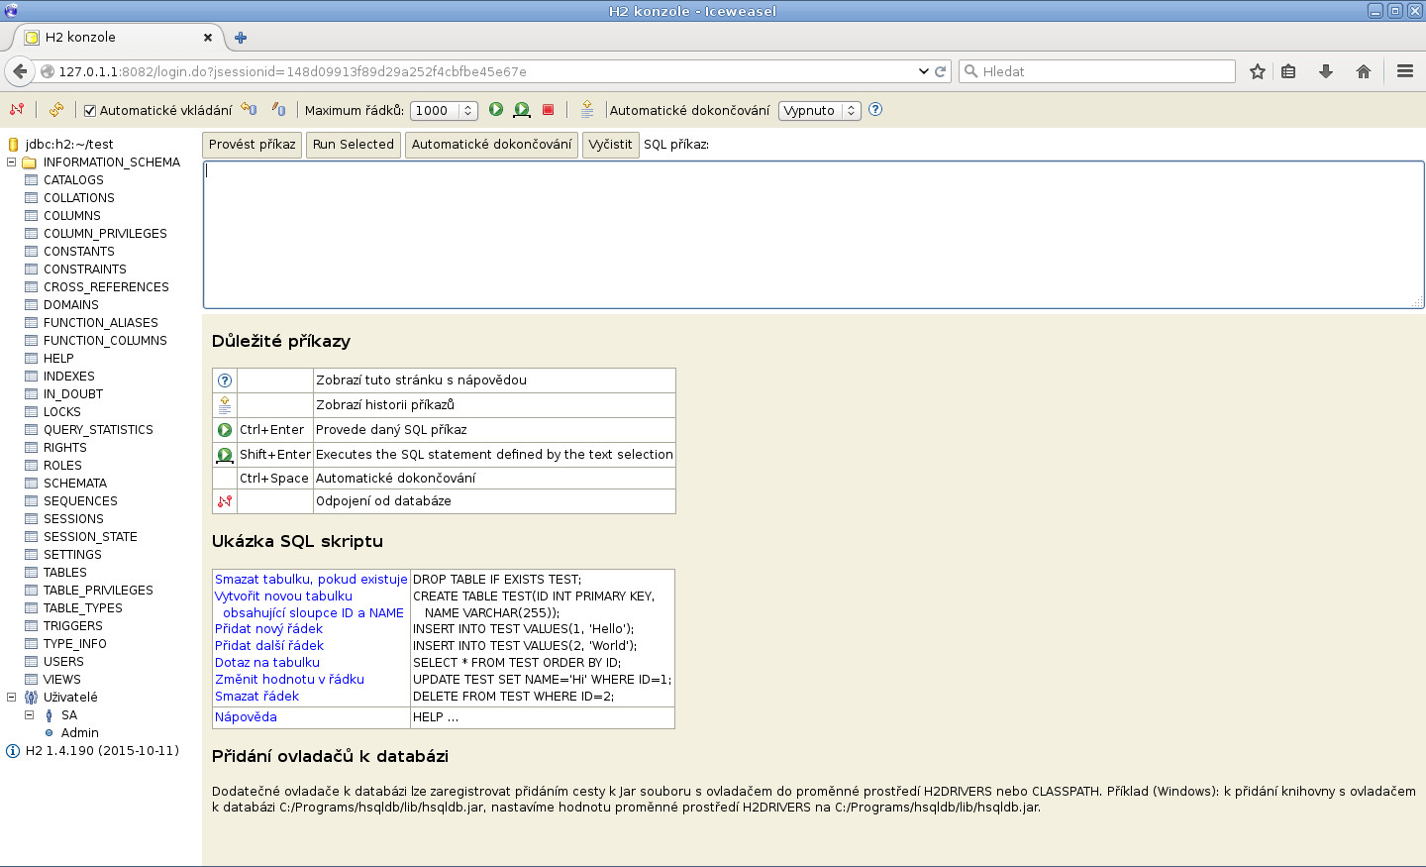This screenshot has width=1426, height=867.
Task: Click the Run Selected icon in toolbar
Action: point(522,110)
